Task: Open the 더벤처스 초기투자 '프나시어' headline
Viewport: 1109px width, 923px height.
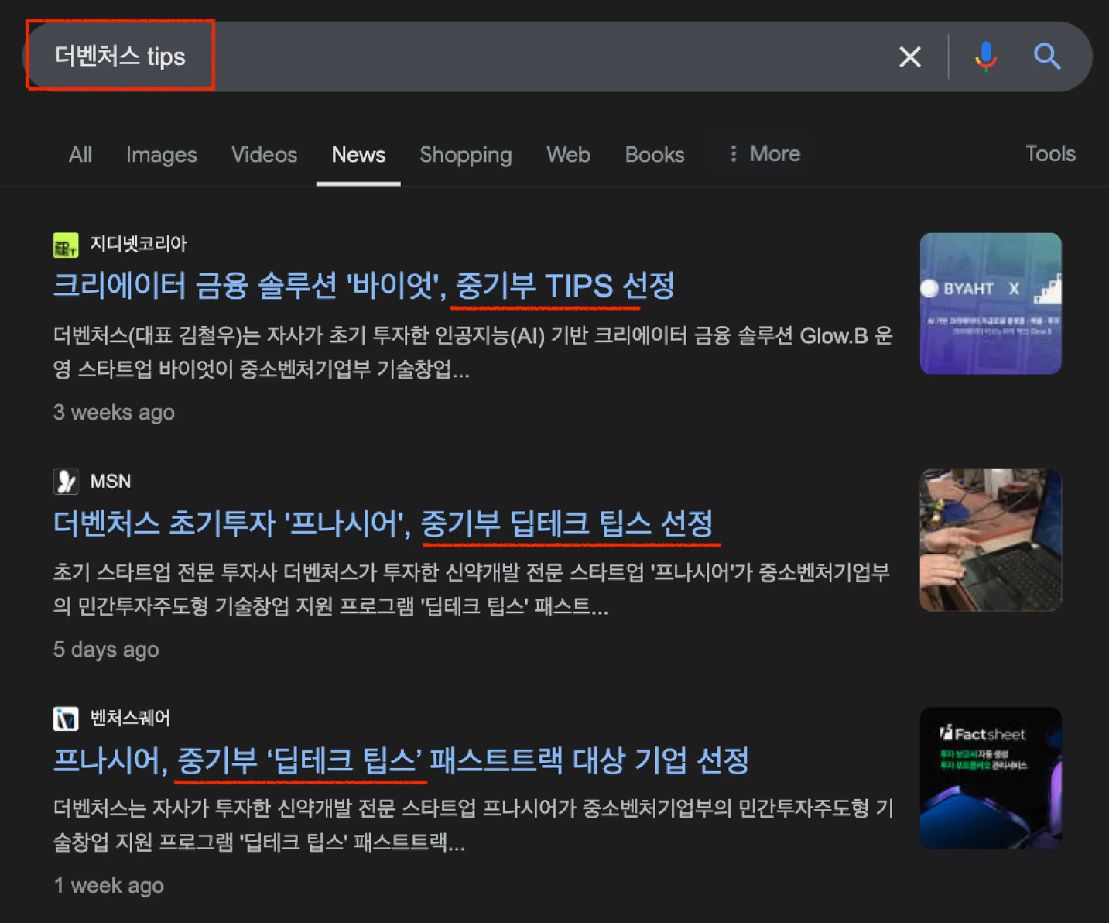Action: [383, 523]
